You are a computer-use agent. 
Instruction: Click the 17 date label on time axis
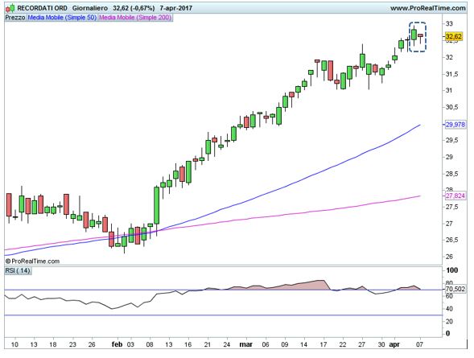pyautogui.click(x=324, y=344)
